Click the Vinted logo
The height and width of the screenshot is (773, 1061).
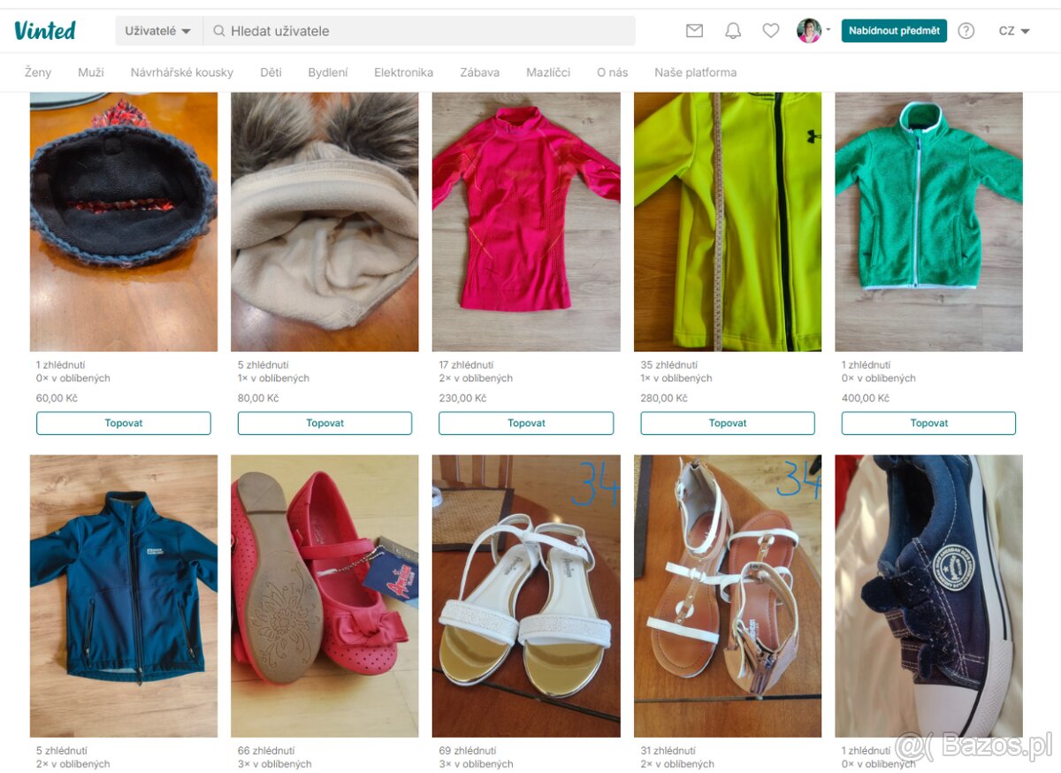point(45,30)
